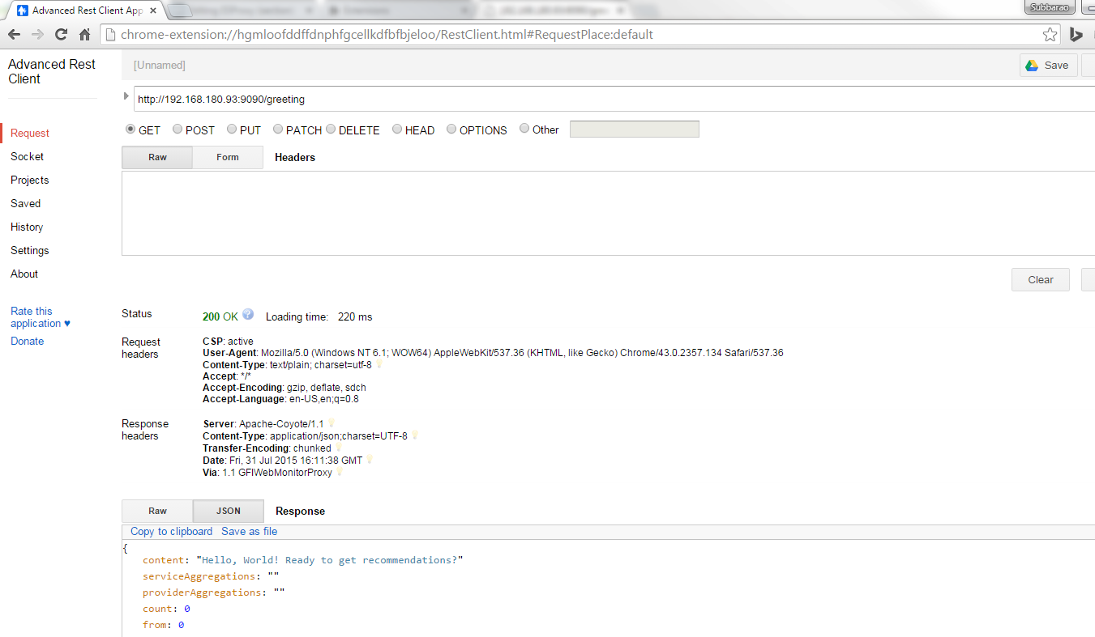Select the POST method
This screenshot has height=637, width=1095.
178,129
